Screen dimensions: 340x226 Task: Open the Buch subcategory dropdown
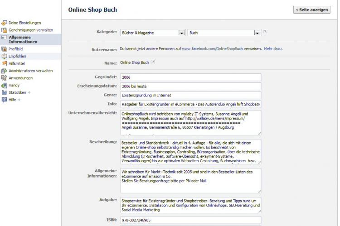[x=256, y=33]
